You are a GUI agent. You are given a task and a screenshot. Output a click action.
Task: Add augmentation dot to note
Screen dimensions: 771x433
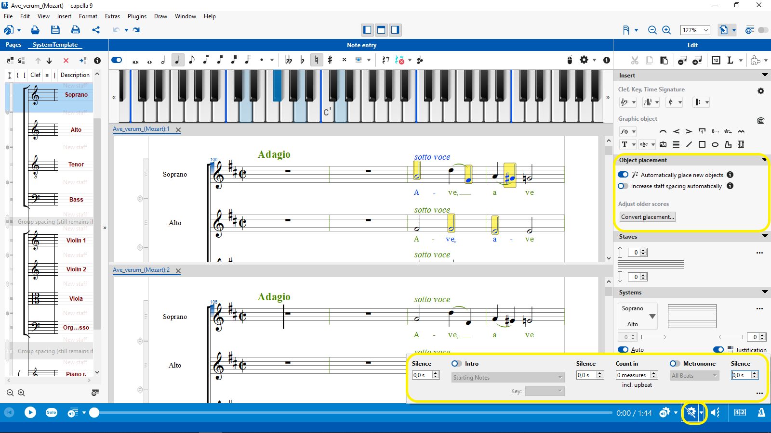point(262,60)
